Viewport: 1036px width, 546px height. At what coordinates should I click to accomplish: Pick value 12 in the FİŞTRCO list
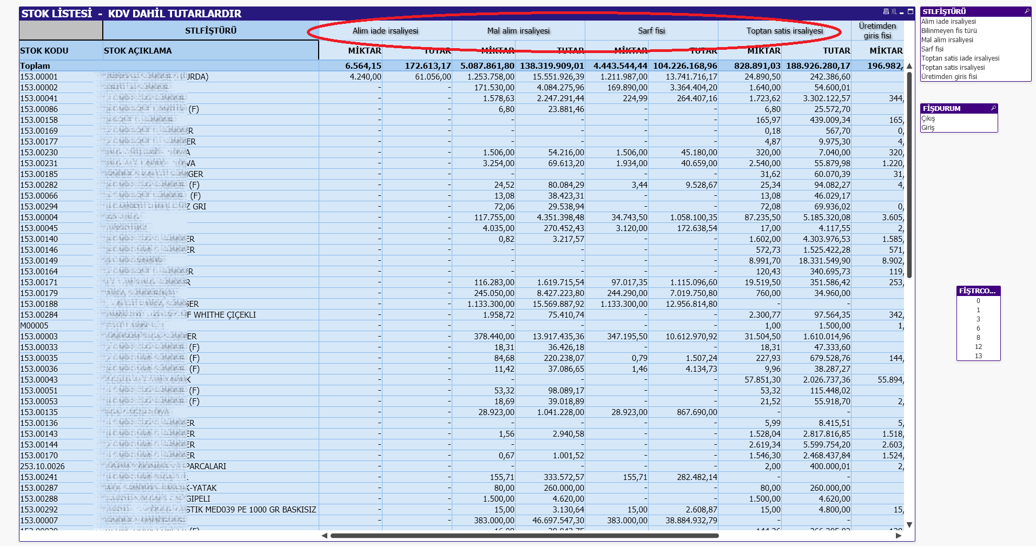click(978, 347)
